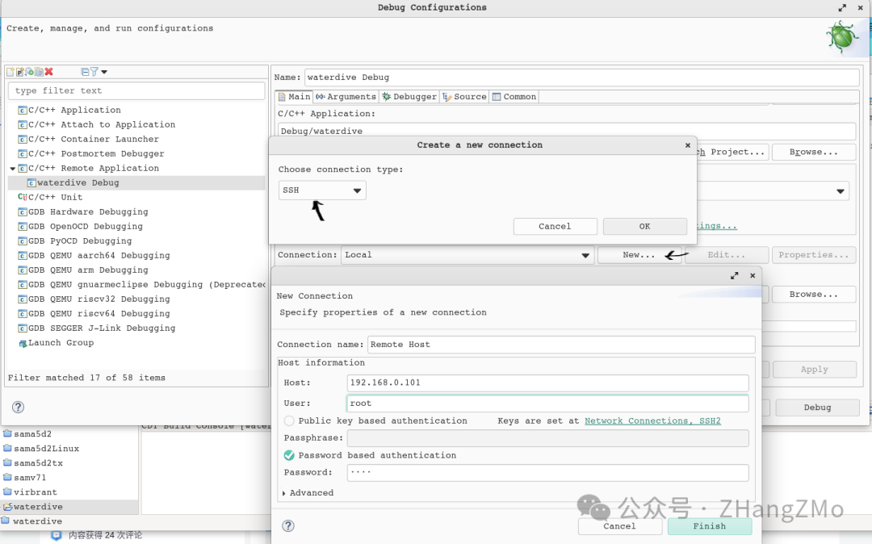
Task: Select C/C++ Attach to Application
Action: 96,124
